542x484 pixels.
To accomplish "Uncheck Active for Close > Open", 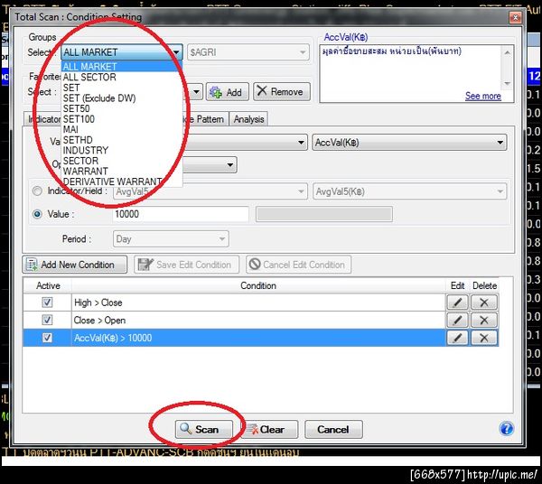I will [47, 320].
